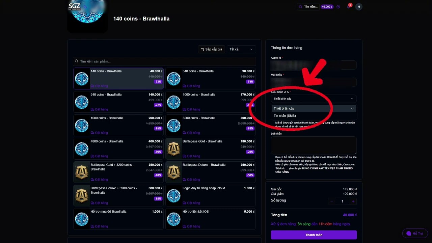
Task: Click Đặt hàng under Battlepass Deluxe - Brawlhalla
Action: (191, 180)
